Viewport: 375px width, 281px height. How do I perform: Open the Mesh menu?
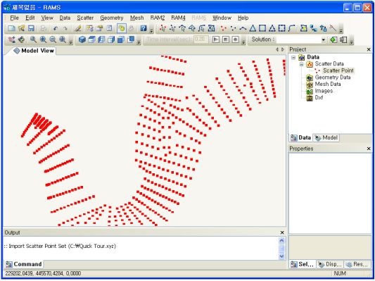(136, 18)
